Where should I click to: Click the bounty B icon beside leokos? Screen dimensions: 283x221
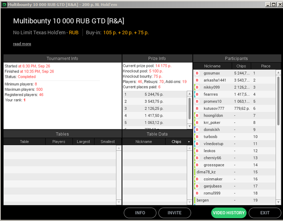click(x=197, y=151)
